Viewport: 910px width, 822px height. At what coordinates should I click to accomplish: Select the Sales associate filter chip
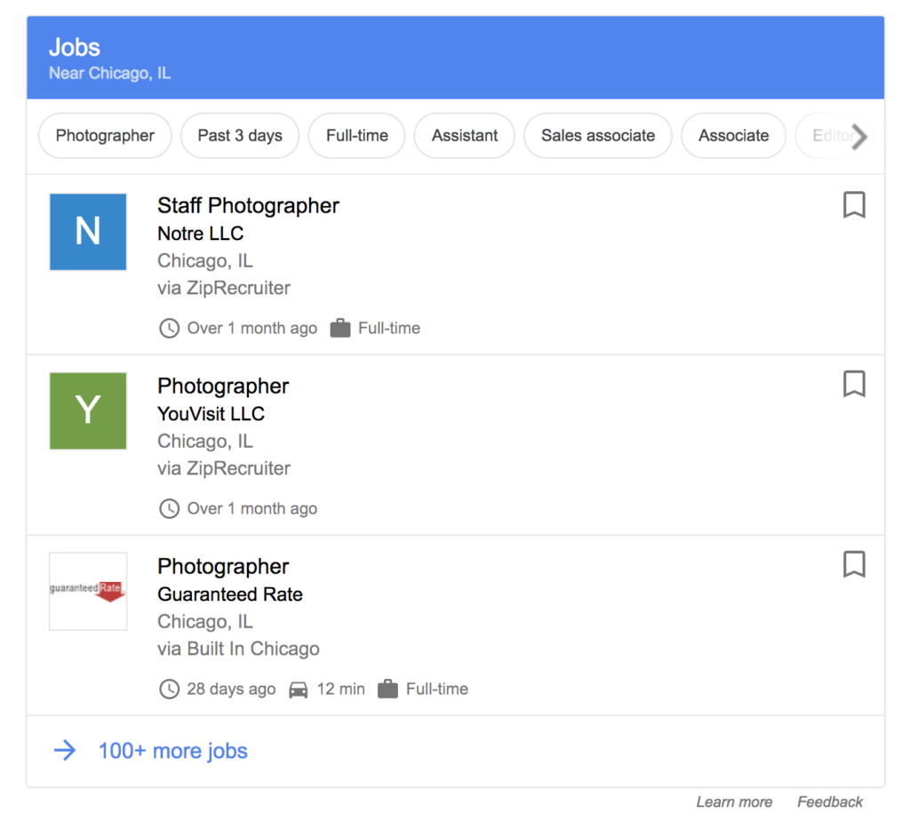coord(598,136)
